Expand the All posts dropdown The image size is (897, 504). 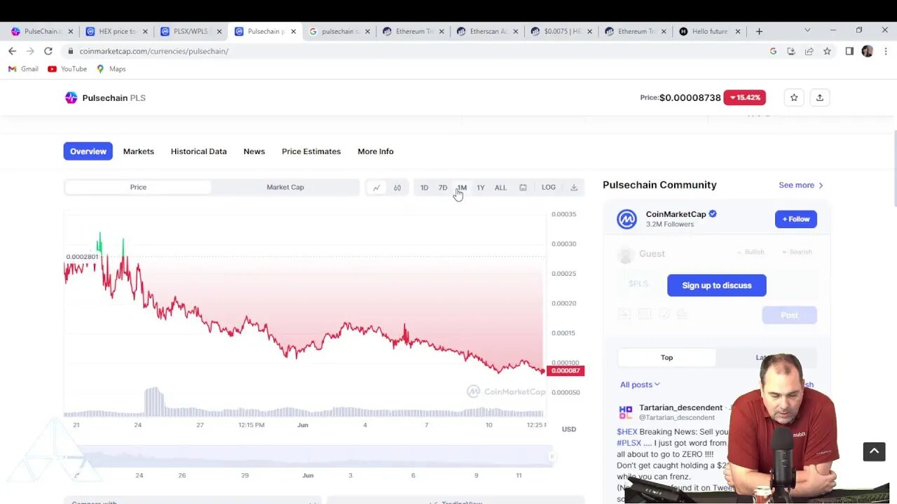[640, 384]
